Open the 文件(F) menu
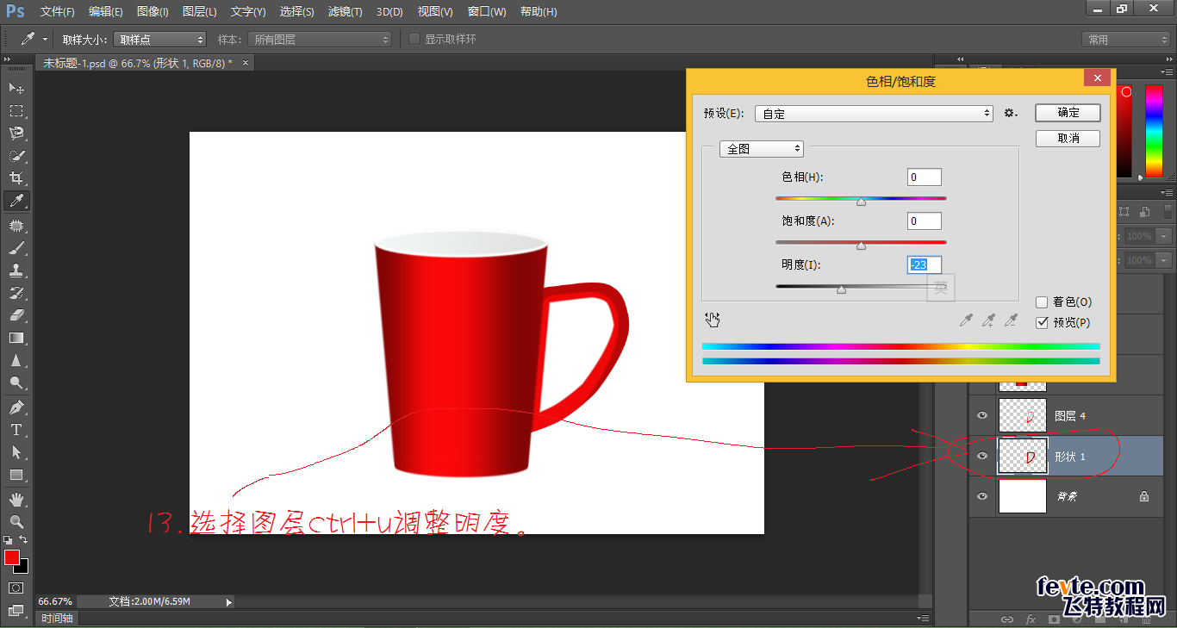Screen dimensions: 1177x628 [58, 12]
